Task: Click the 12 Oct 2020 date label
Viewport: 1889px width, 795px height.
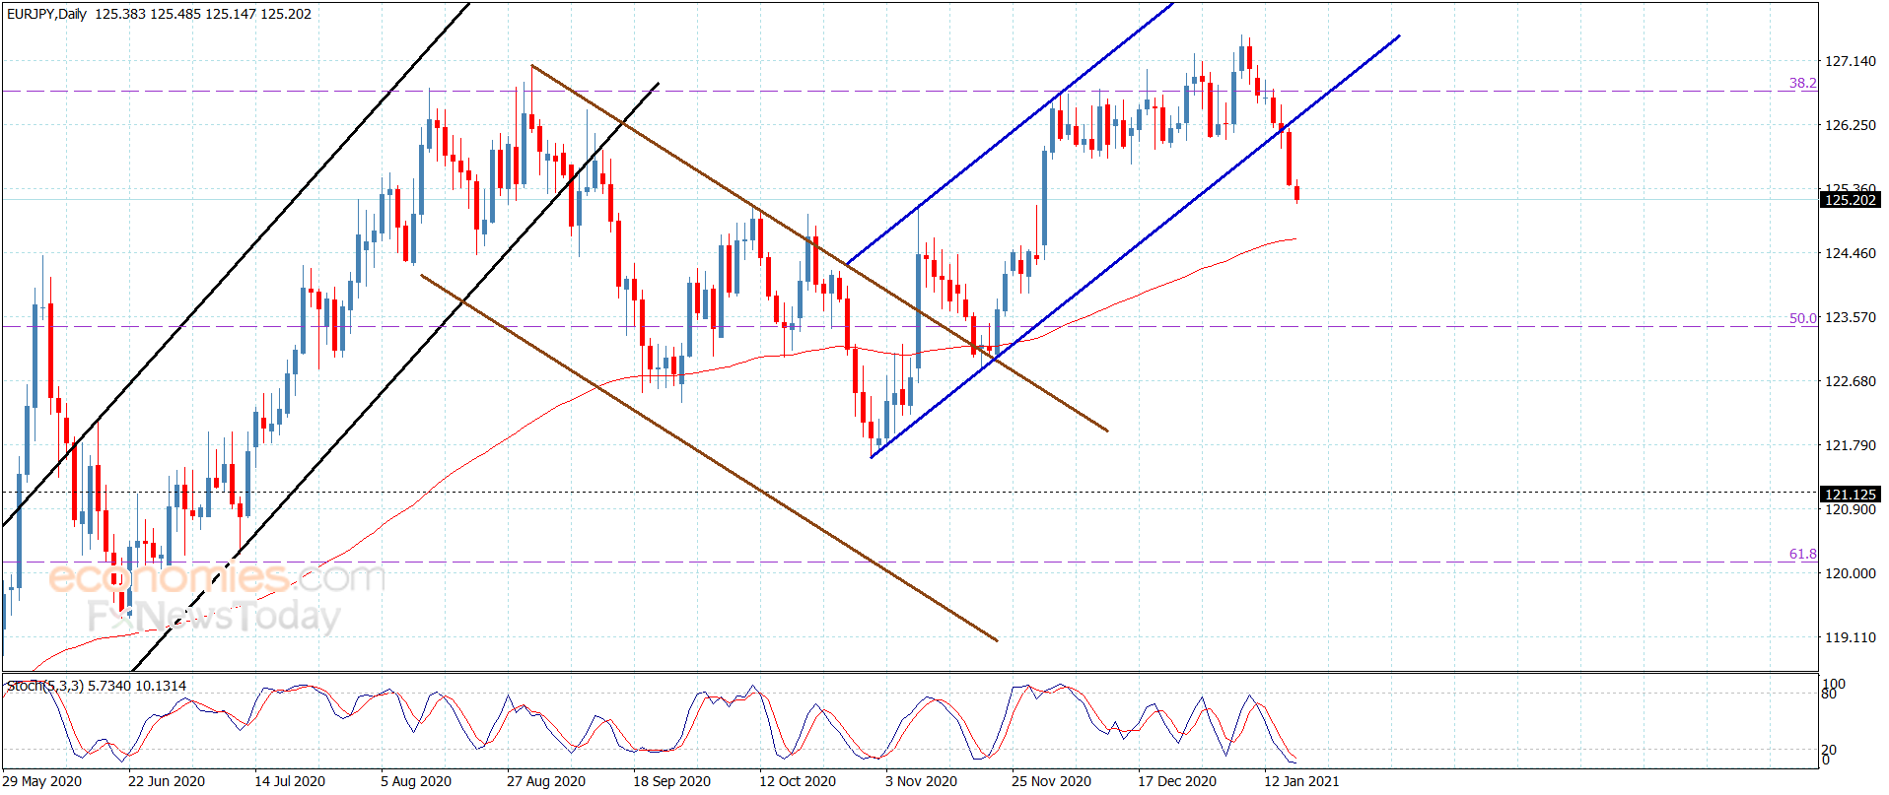Action: [798, 781]
